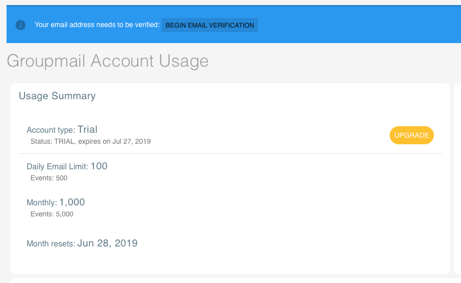Click the daily limit value 100
The height and width of the screenshot is (283, 461).
(99, 166)
